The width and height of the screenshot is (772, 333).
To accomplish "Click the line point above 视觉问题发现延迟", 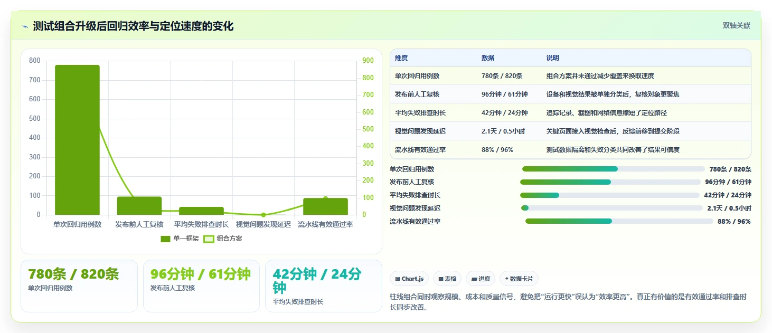I will tap(263, 215).
